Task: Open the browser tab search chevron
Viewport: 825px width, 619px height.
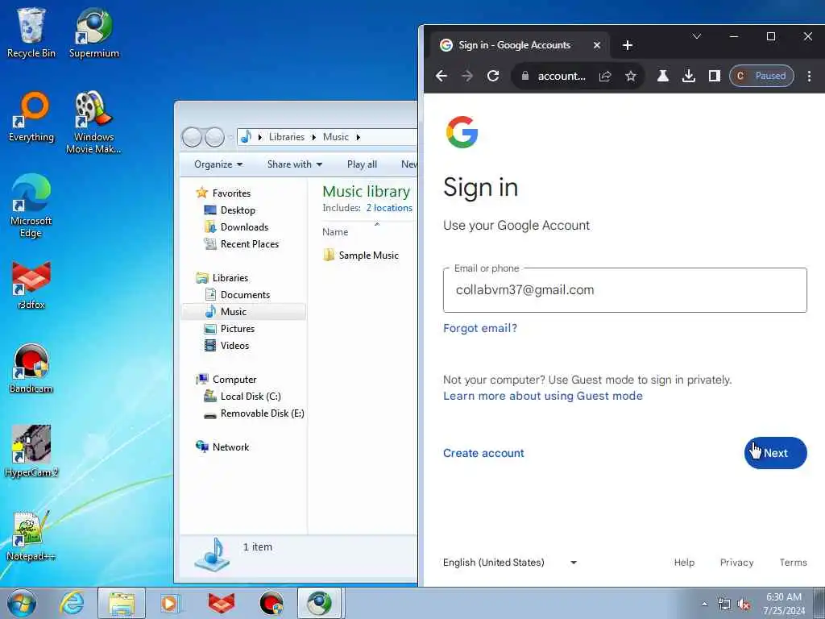Action: (x=697, y=36)
